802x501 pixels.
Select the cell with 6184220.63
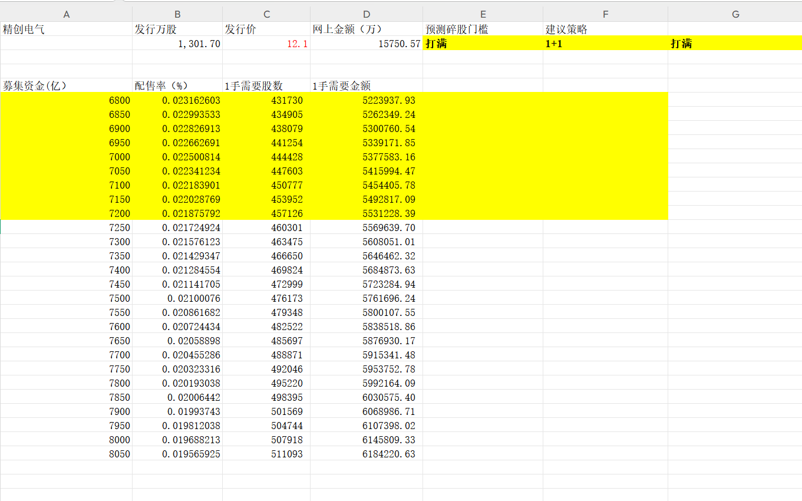point(367,454)
